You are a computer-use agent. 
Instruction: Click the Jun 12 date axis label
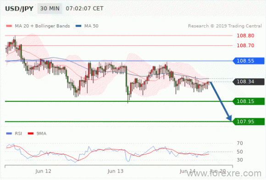coord(43,171)
